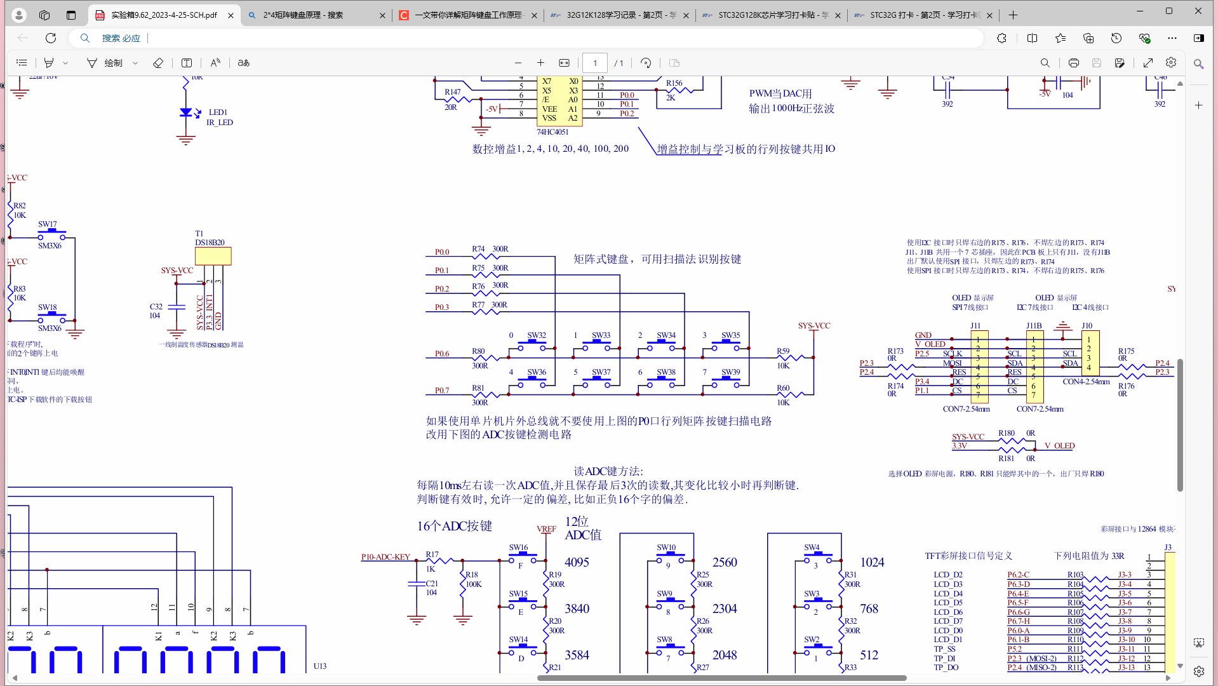Close the 一文带你详解矩阵键盘 tab

point(534,15)
